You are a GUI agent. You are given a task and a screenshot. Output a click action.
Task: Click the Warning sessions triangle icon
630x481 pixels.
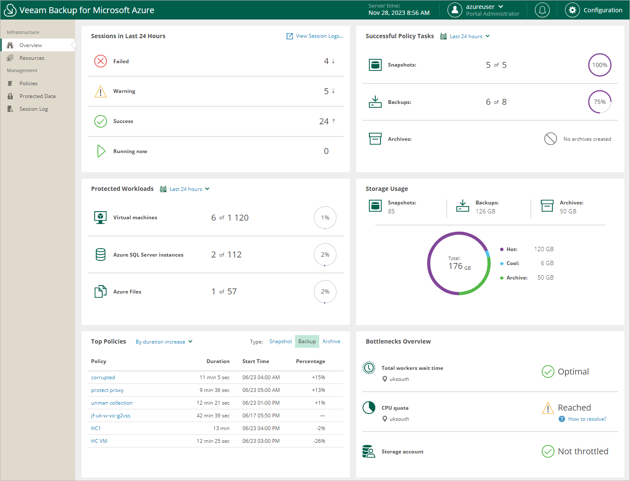pyautogui.click(x=101, y=91)
